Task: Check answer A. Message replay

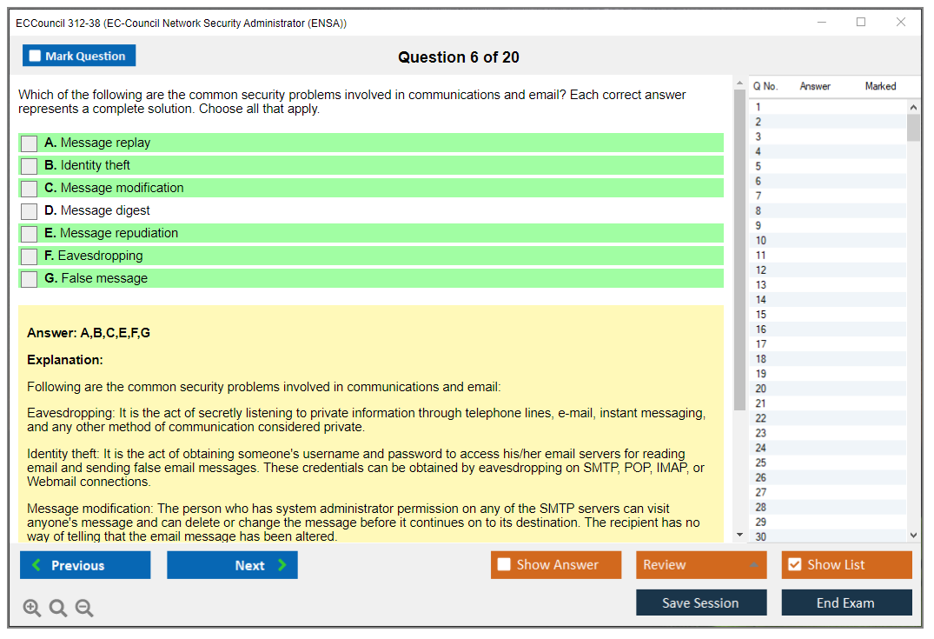Action: coord(30,143)
